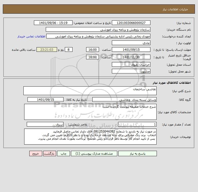
Task: Click the شماره نیاز label
Action: [x=184, y=23]
